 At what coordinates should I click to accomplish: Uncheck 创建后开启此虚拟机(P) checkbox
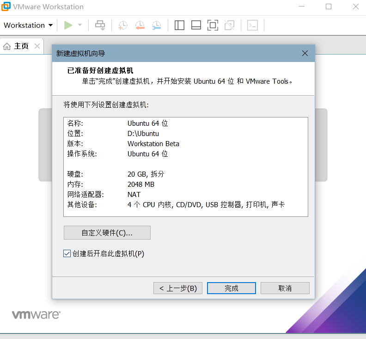click(x=67, y=253)
